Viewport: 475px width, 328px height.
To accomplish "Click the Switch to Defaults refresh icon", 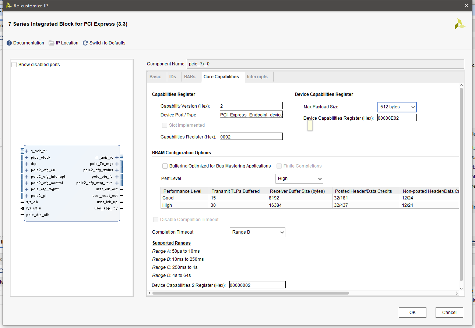I will point(85,43).
